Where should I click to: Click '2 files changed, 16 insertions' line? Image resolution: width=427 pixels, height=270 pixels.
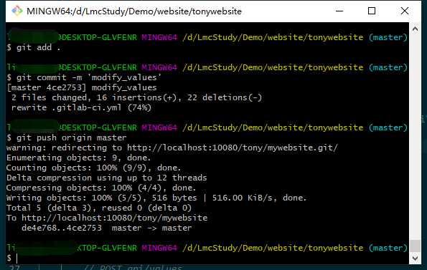point(136,97)
